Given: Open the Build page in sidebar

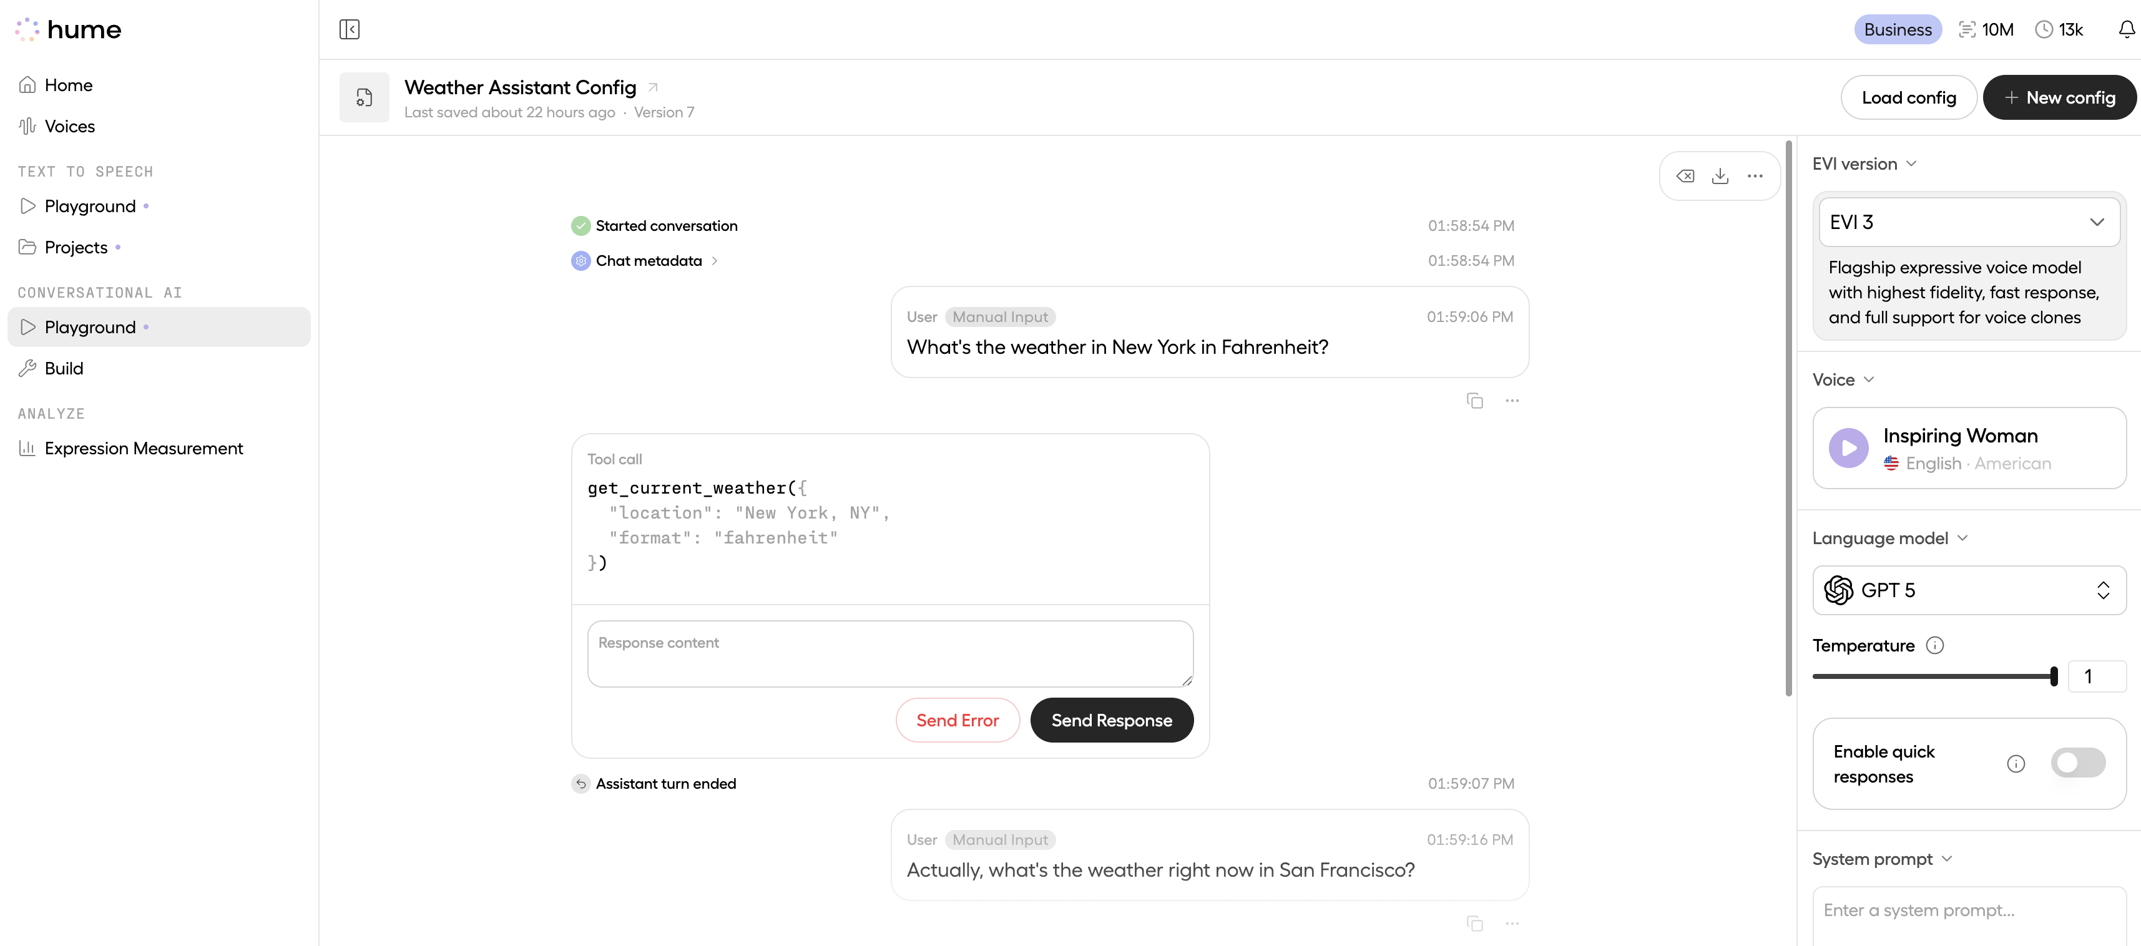Looking at the screenshot, I should click(x=63, y=368).
